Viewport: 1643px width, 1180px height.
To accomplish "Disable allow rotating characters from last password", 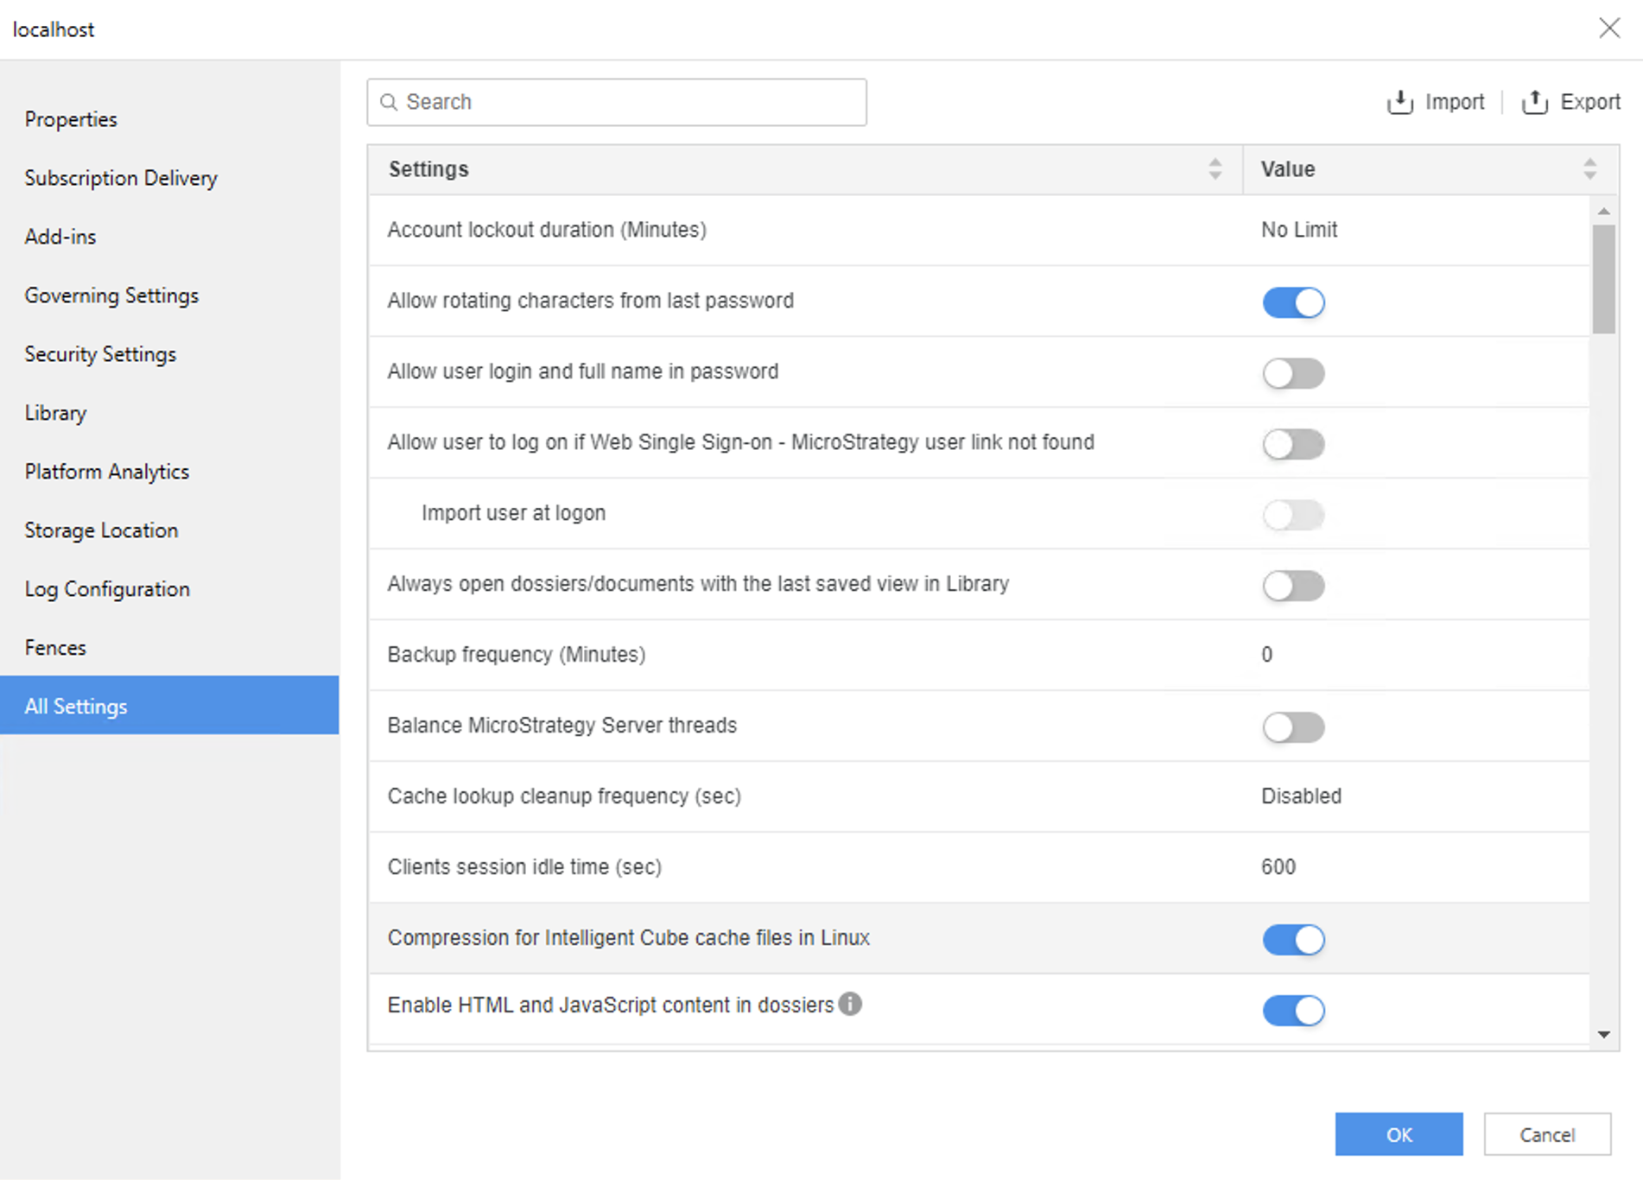I will point(1293,302).
